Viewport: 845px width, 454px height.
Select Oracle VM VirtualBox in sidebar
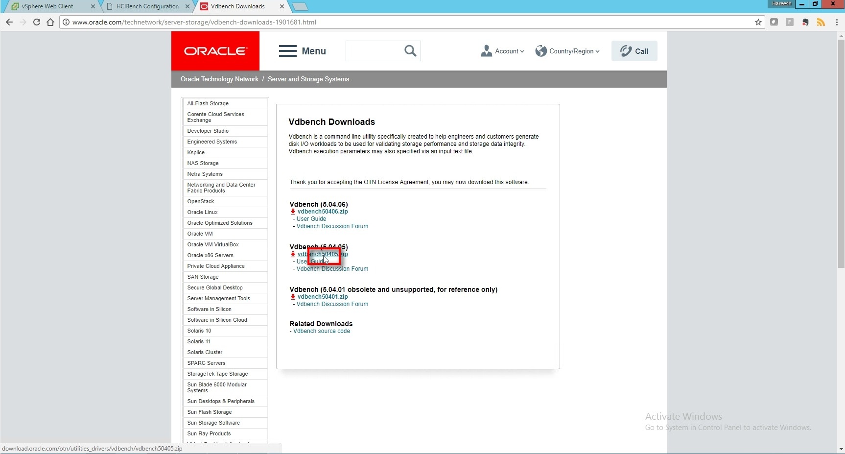[x=213, y=244]
